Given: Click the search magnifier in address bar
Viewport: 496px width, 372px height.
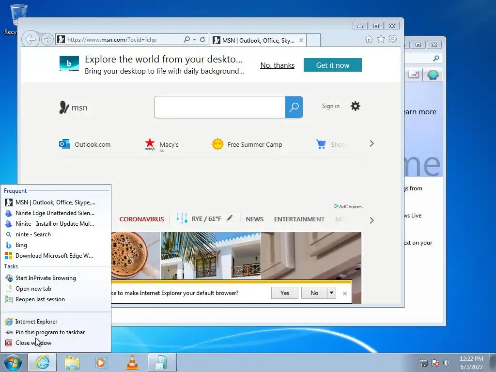Looking at the screenshot, I should tap(186, 40).
